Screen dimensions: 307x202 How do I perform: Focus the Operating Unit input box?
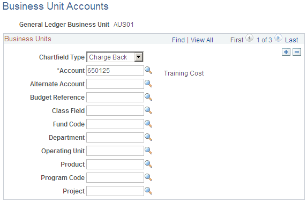[115, 151]
